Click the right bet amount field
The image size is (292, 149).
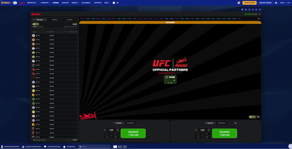(x=202, y=130)
